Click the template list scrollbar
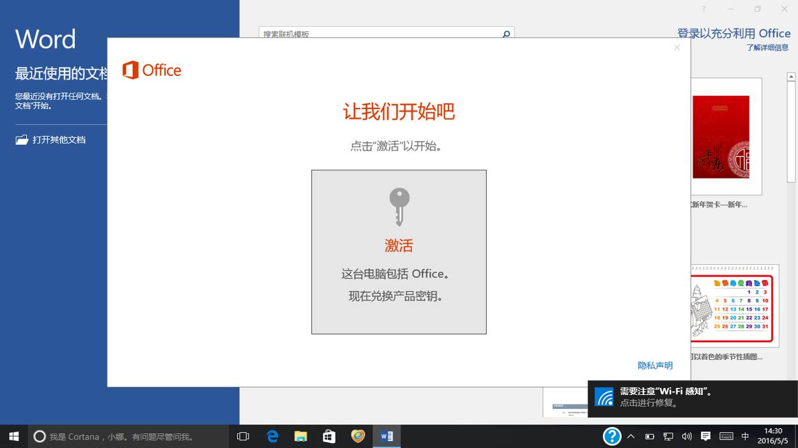Viewport: 798px width, 448px height. (792, 115)
